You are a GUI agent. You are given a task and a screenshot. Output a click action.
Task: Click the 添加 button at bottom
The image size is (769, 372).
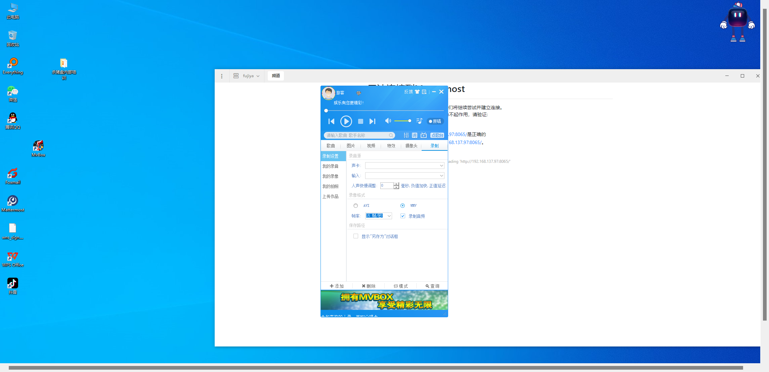[x=337, y=286]
